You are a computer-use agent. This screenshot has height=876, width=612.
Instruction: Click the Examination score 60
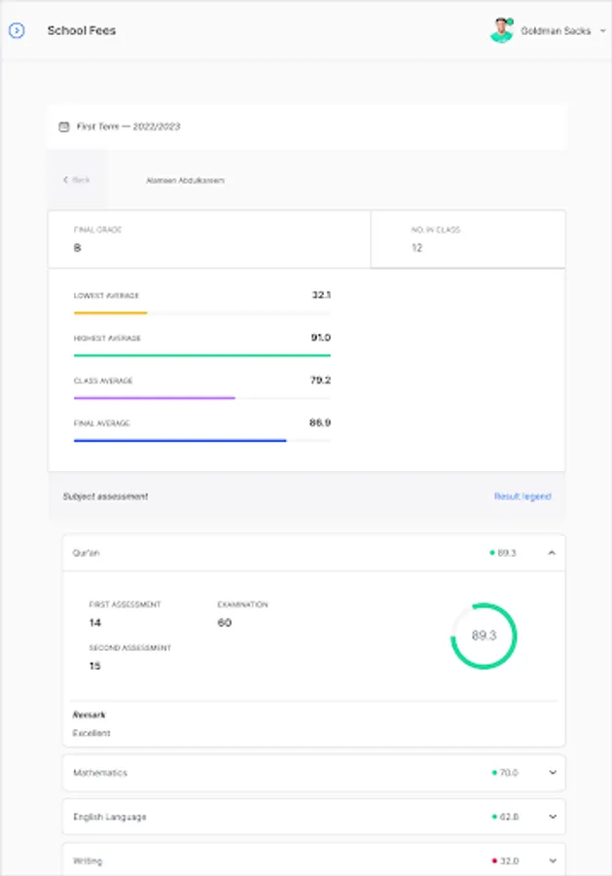(x=225, y=622)
